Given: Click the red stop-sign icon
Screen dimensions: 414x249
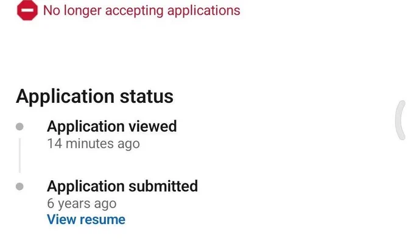Looking at the screenshot, I should (27, 10).
